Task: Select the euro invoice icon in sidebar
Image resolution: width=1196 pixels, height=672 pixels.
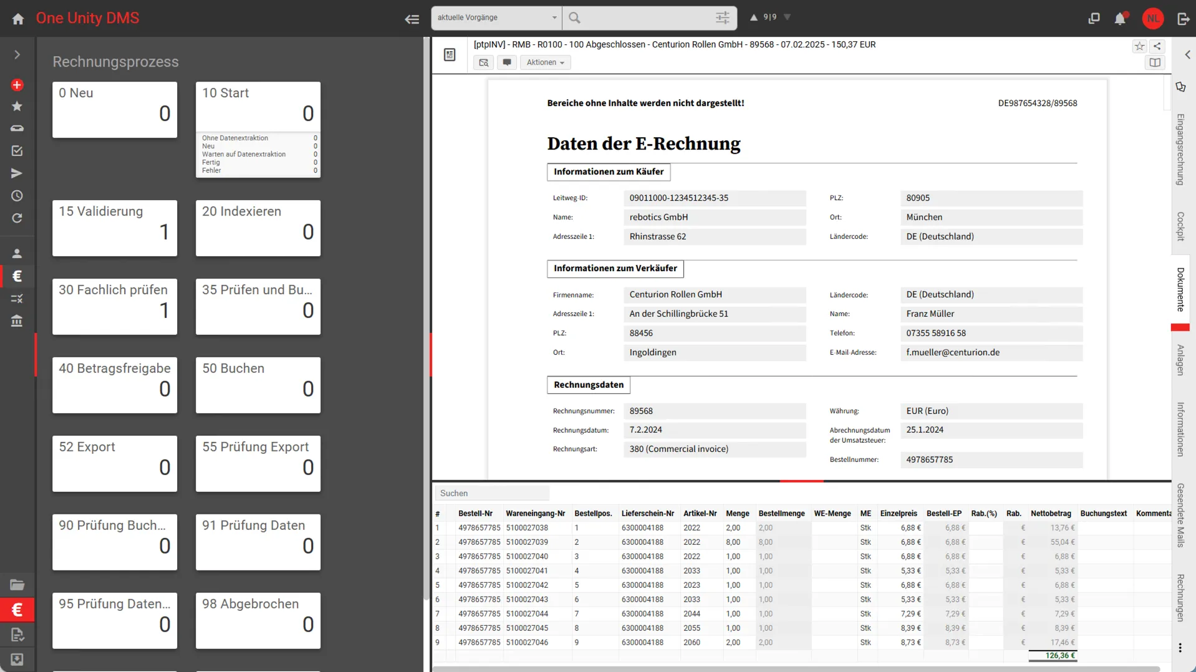Action: pos(17,276)
